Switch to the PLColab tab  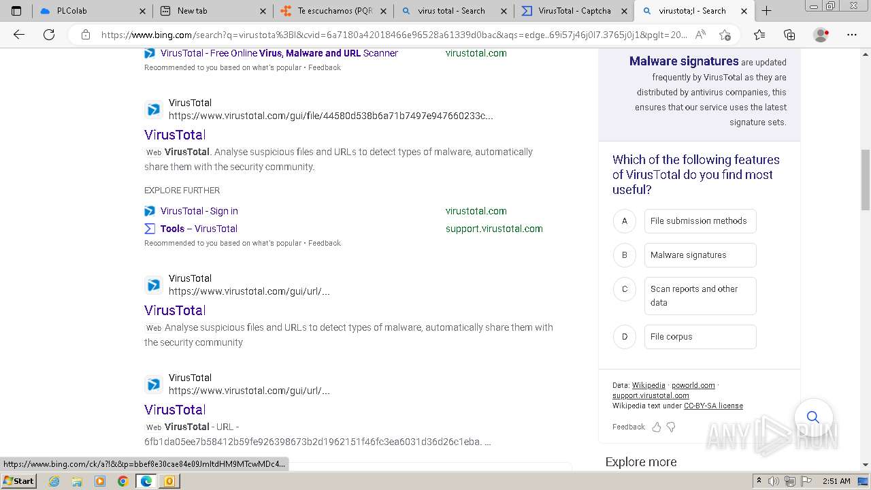click(x=94, y=11)
